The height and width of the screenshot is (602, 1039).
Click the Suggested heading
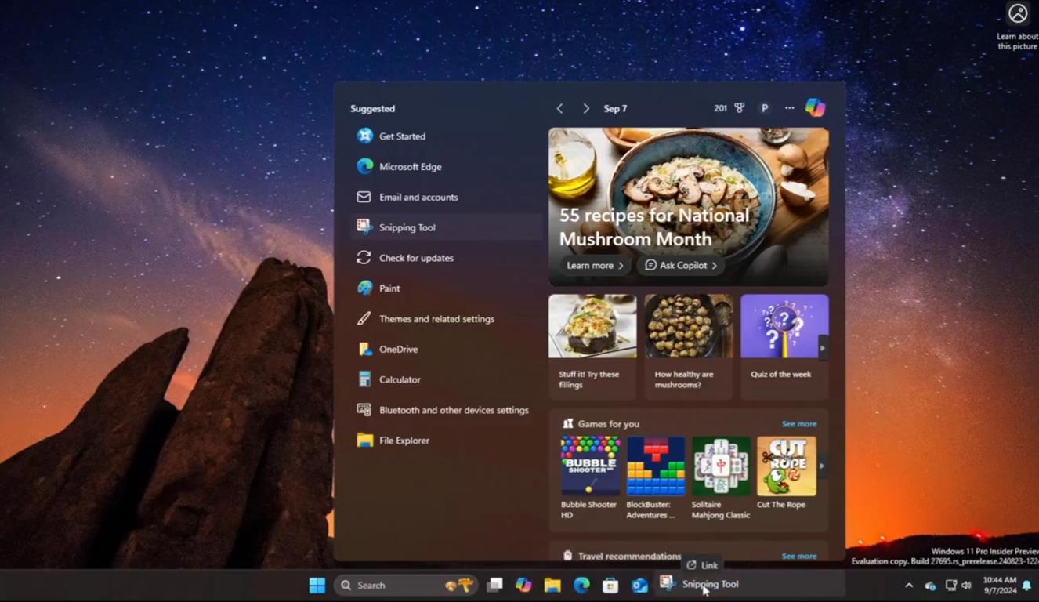(373, 109)
